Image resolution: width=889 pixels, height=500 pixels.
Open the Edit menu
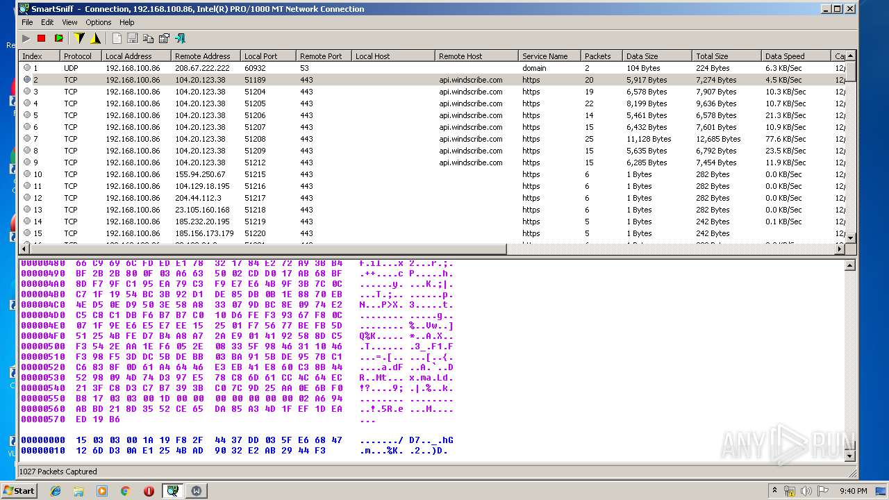[x=47, y=22]
